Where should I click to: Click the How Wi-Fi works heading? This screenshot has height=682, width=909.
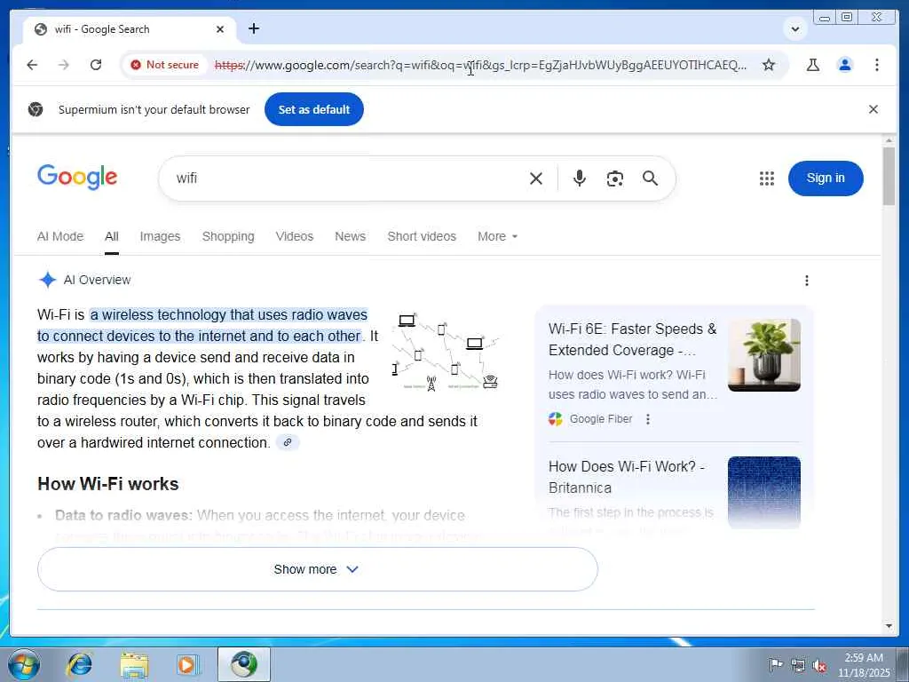pos(107,484)
